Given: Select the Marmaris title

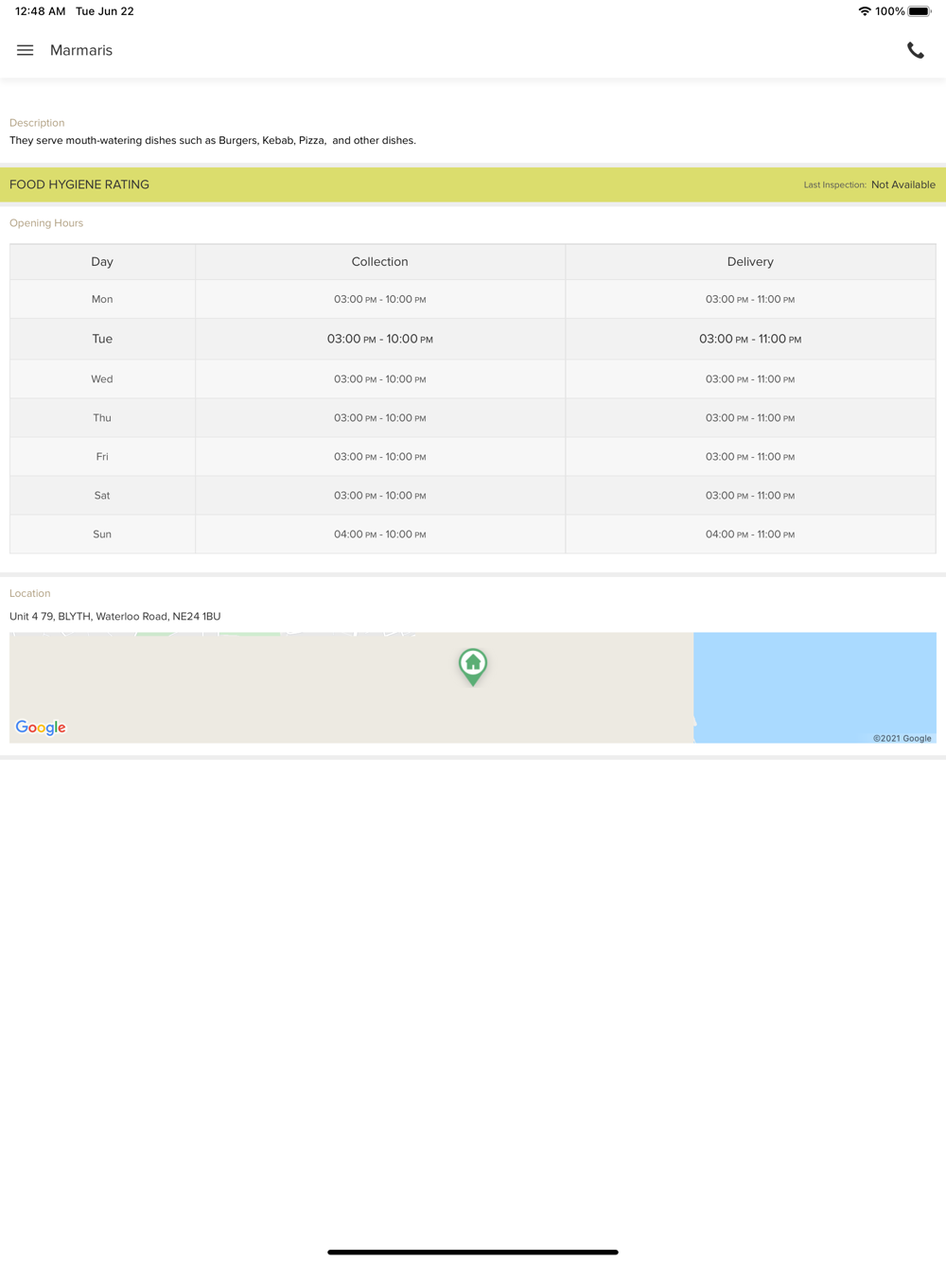Looking at the screenshot, I should pyautogui.click(x=81, y=50).
